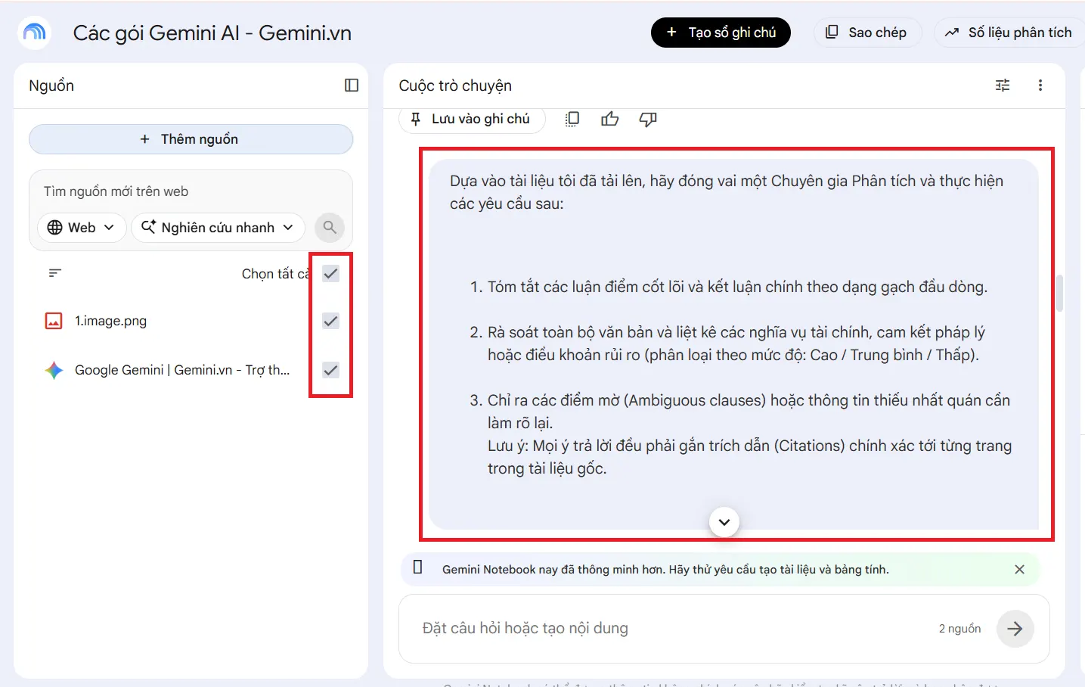This screenshot has height=687, width=1085.
Task: Click the Đặt câu hỏi hoặc tạo nội dung field
Action: 673,629
